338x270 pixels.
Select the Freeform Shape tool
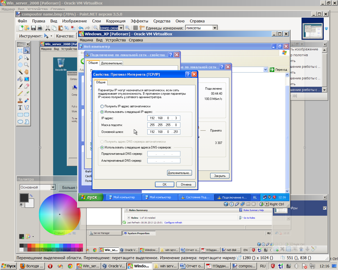[27, 122]
